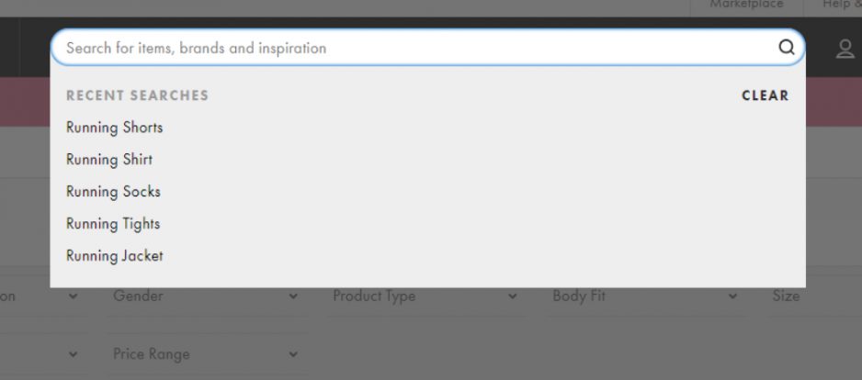Clear the recent searches list
This screenshot has height=380, width=862.
coord(765,95)
